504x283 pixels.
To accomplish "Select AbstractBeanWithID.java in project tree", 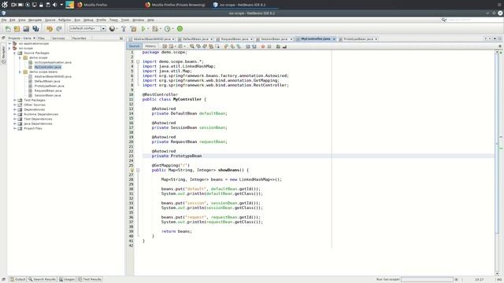I will [53, 77].
